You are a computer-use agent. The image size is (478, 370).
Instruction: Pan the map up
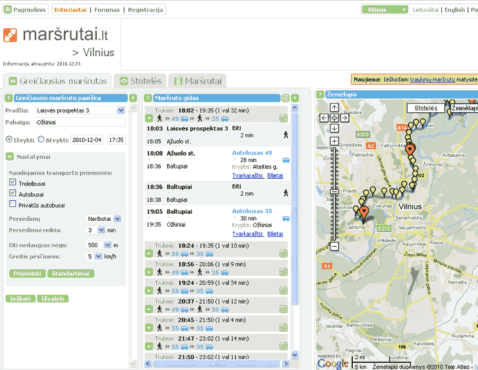(334, 108)
